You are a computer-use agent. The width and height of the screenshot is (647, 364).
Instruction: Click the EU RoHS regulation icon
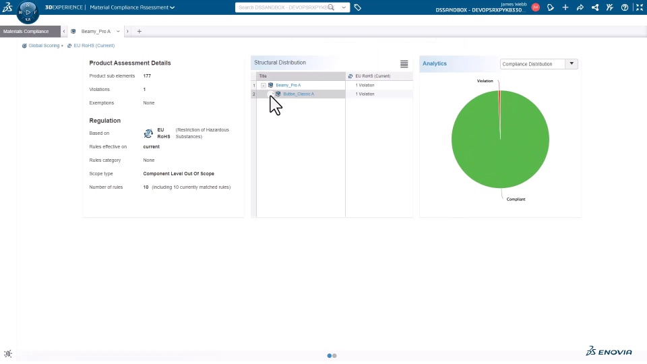(148, 133)
